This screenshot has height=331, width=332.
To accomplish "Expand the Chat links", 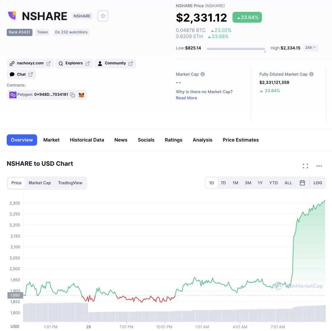I will [21, 74].
